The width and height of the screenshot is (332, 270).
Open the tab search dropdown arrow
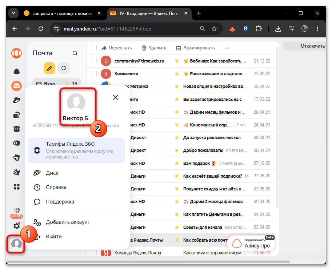(13, 13)
